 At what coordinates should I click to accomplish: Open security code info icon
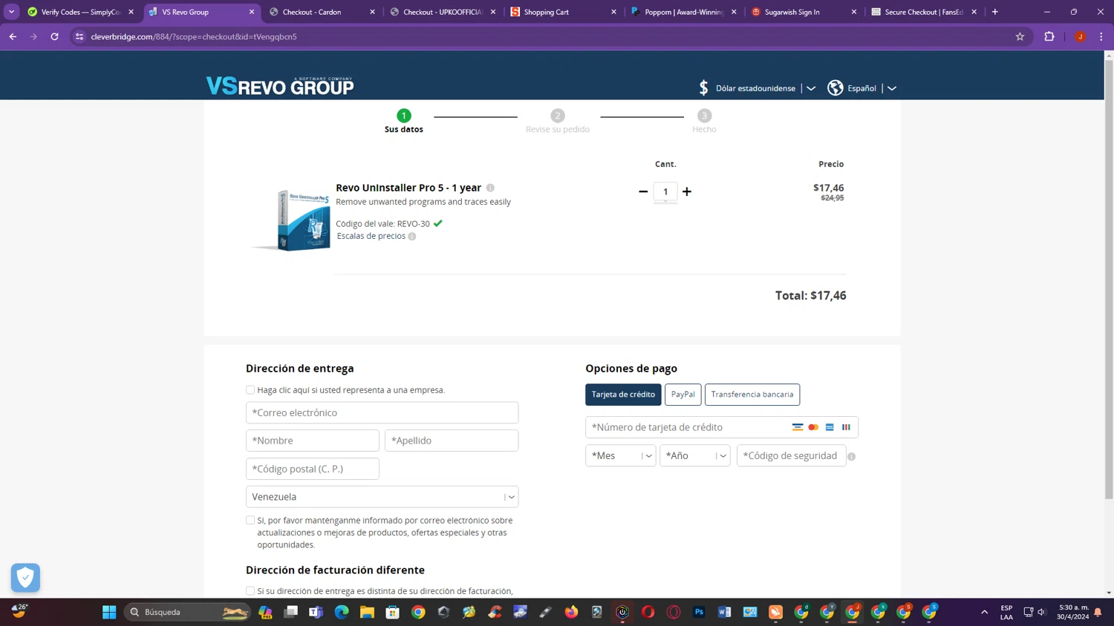(852, 456)
